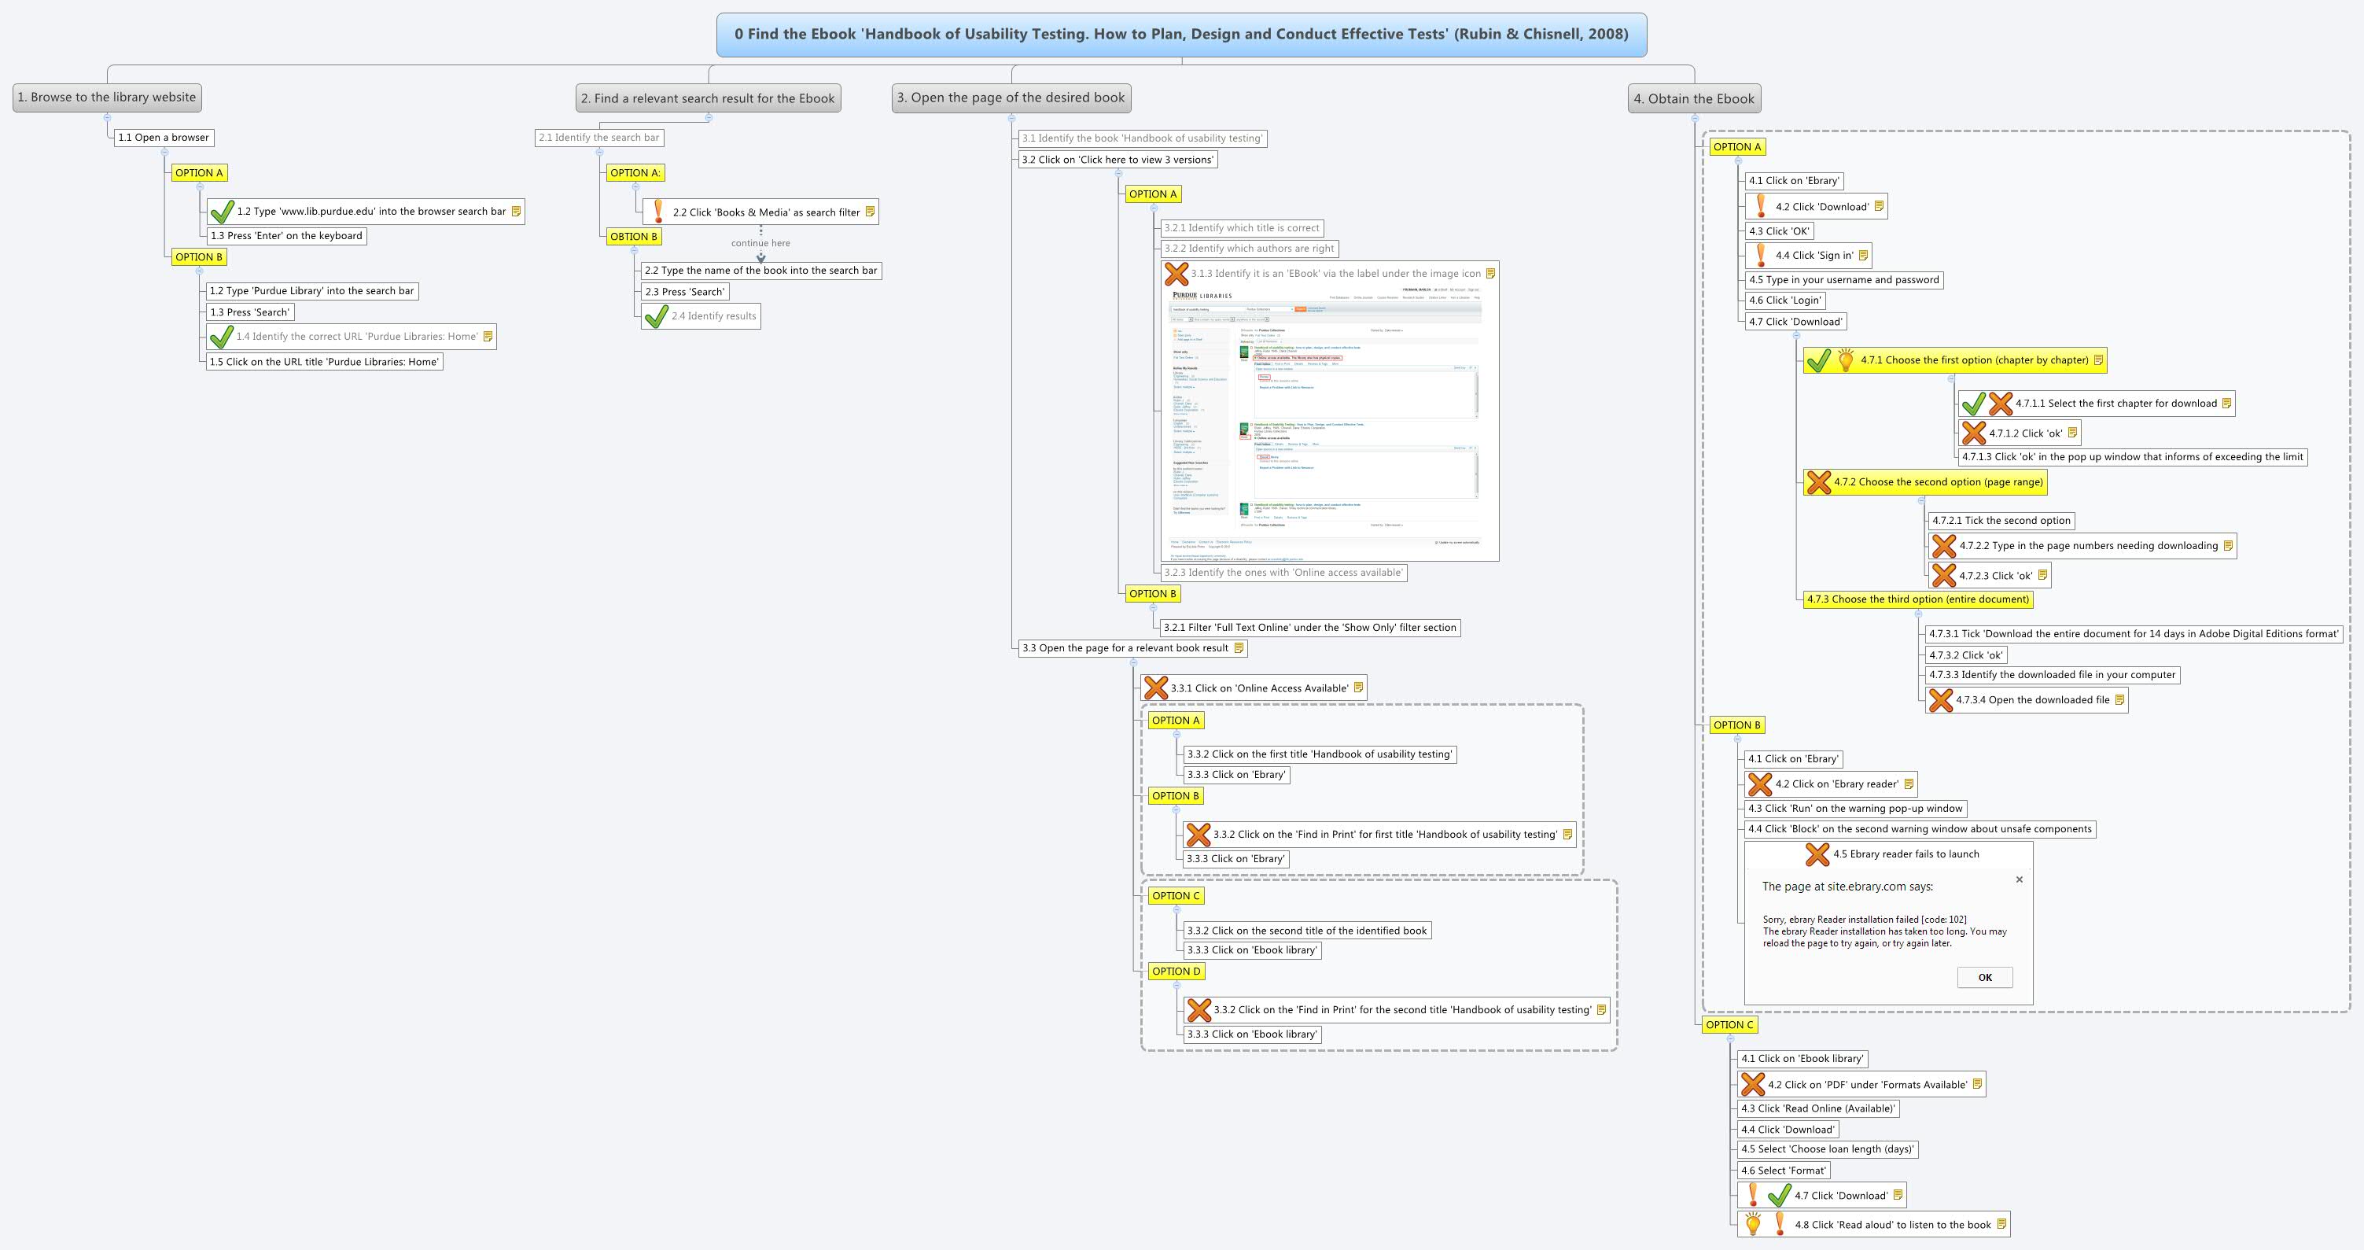Click green check on 'www.lib.purdue.edu' step

(x=221, y=212)
